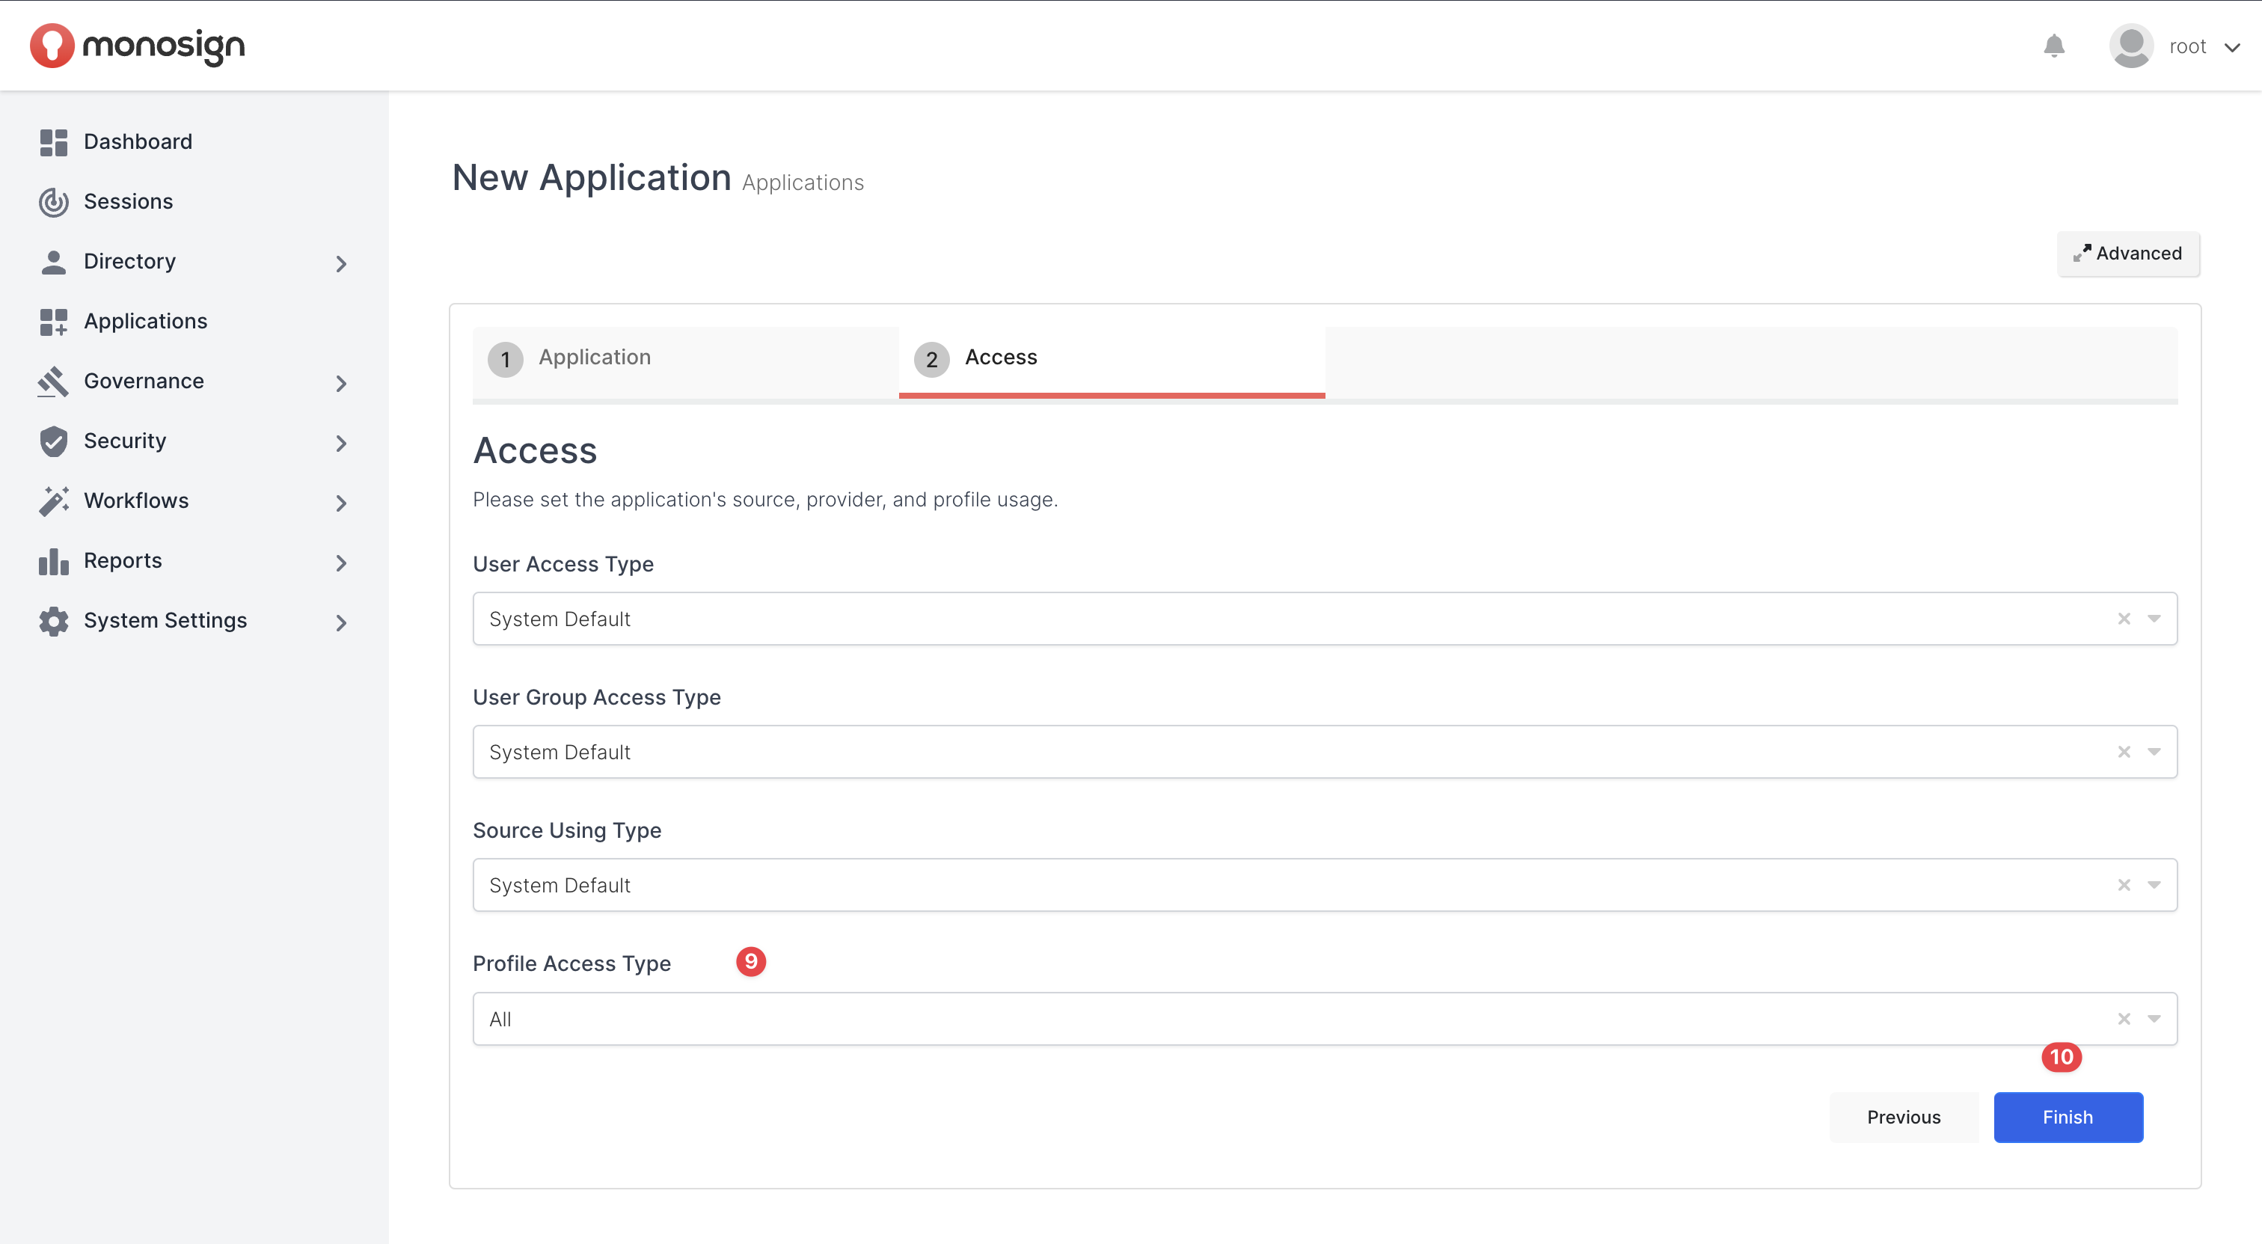Go back with the Previous button
This screenshot has height=1244, width=2262.
point(1903,1117)
